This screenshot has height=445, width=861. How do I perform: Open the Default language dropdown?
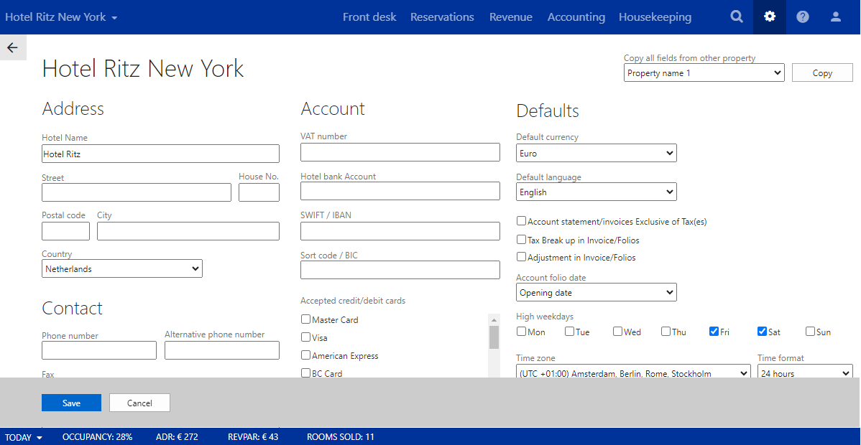(597, 192)
